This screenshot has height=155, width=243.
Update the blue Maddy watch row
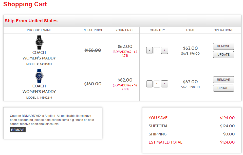click(223, 88)
